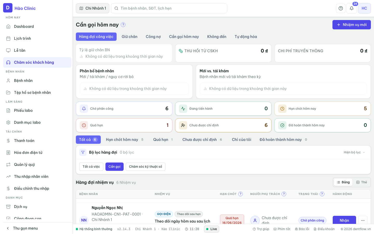Toggle the Live status indicator
The height and width of the screenshot is (234, 374).
point(211,229)
